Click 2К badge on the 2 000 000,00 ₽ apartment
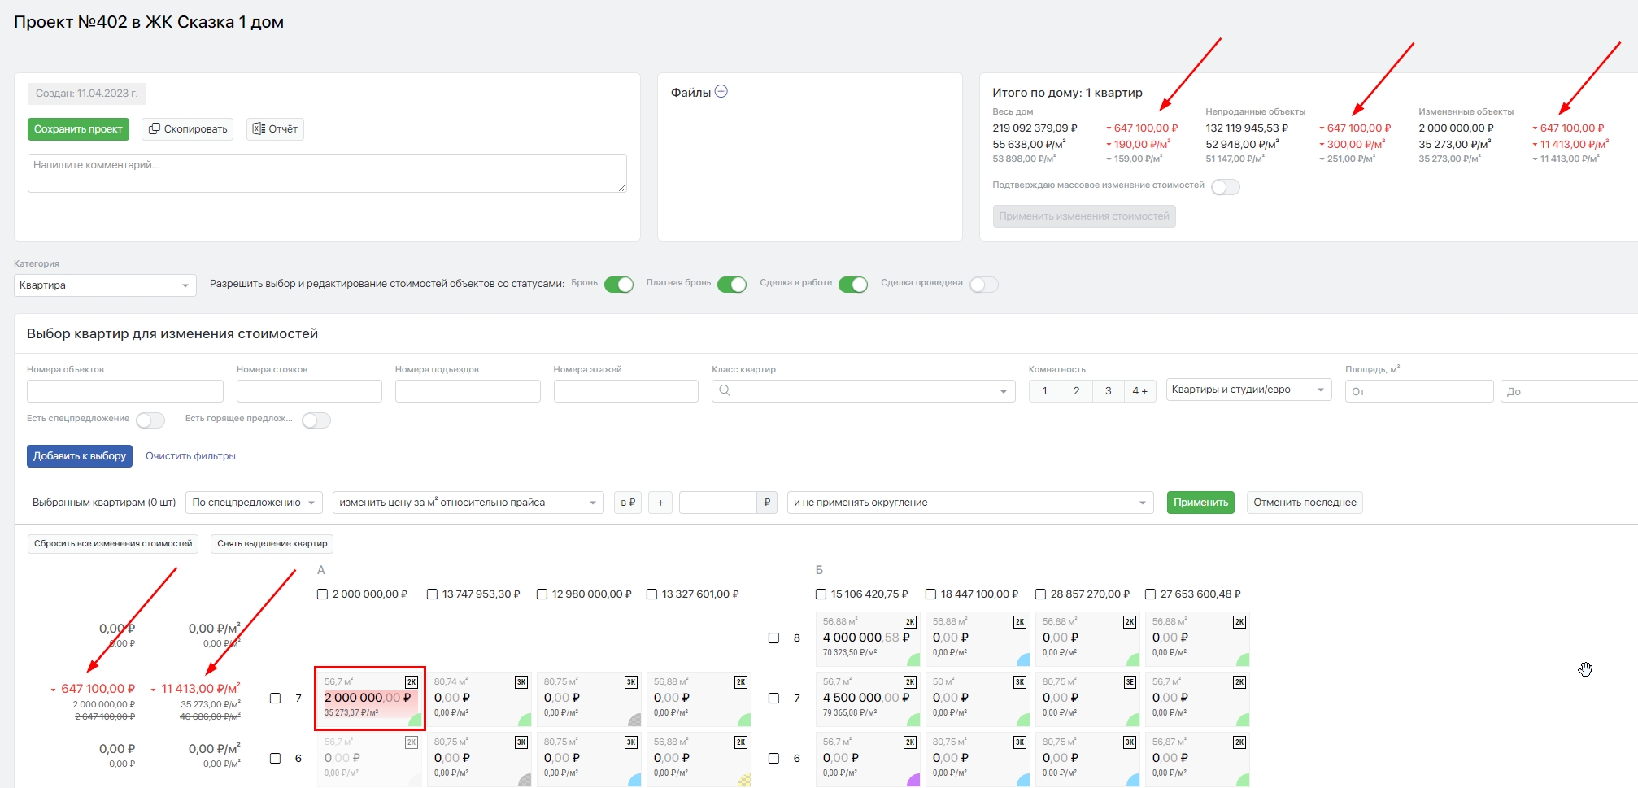1638x788 pixels. (x=412, y=682)
